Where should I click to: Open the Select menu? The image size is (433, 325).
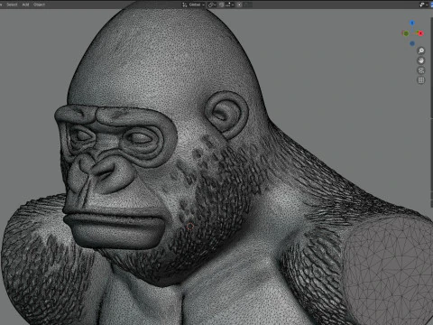(x=12, y=5)
